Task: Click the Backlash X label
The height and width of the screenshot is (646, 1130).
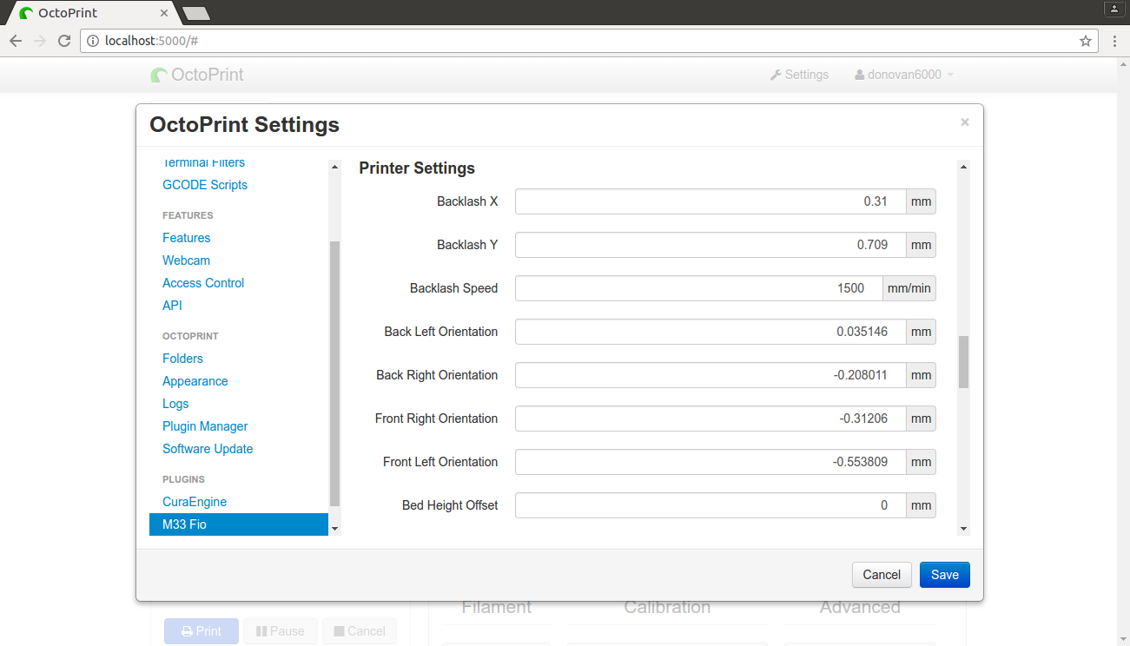Action: [467, 201]
